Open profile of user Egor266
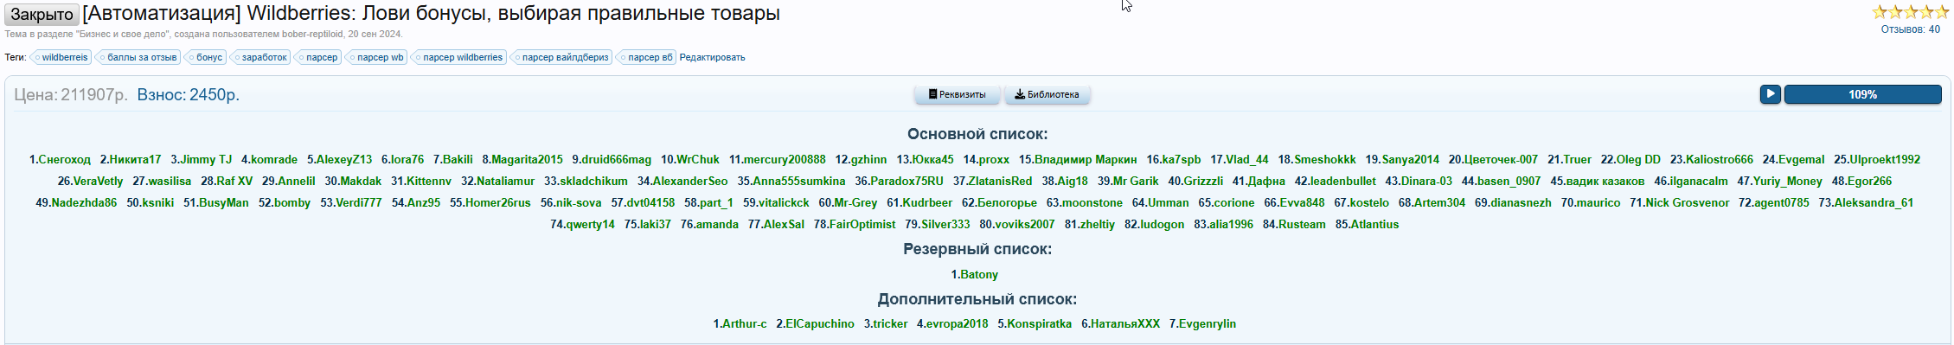Image resolution: width=1954 pixels, height=345 pixels. (1869, 181)
